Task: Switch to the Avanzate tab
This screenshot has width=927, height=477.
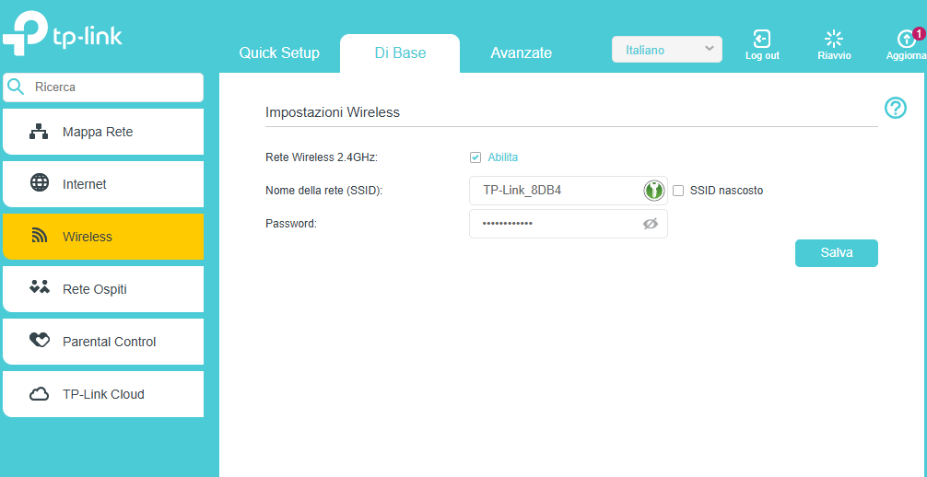Action: click(522, 53)
